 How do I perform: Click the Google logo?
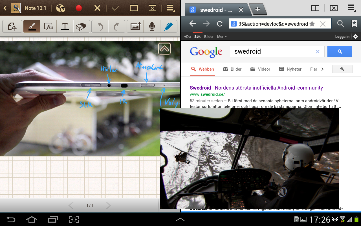point(206,52)
